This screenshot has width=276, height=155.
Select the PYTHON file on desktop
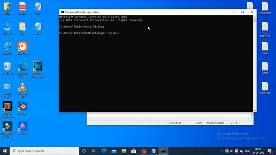click(x=265, y=88)
